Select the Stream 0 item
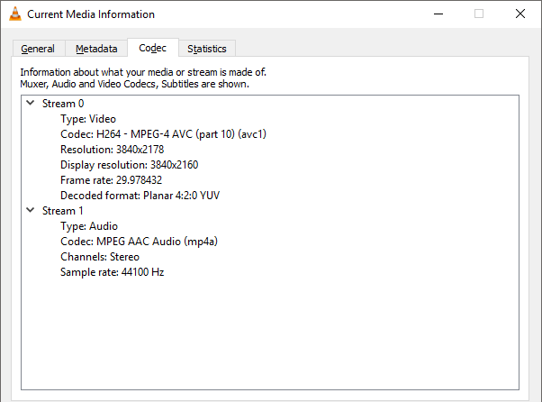The height and width of the screenshot is (402, 542). 59,104
